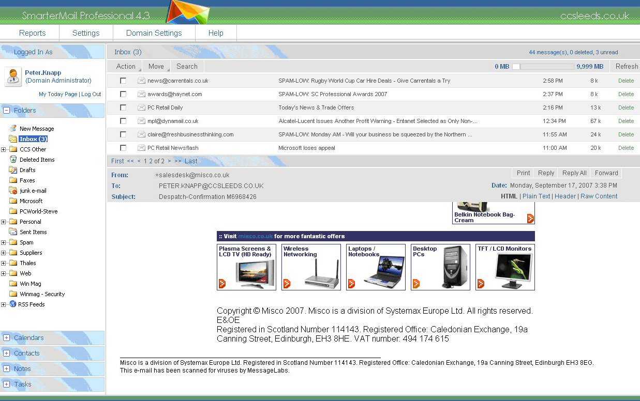The height and width of the screenshot is (401, 640).
Task: Open the Domain Settings menu
Action: [154, 33]
